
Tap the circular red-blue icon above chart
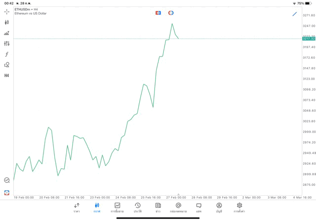pos(171,13)
